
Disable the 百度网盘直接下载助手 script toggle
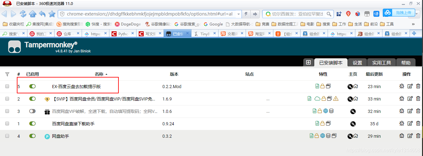pos(32,123)
